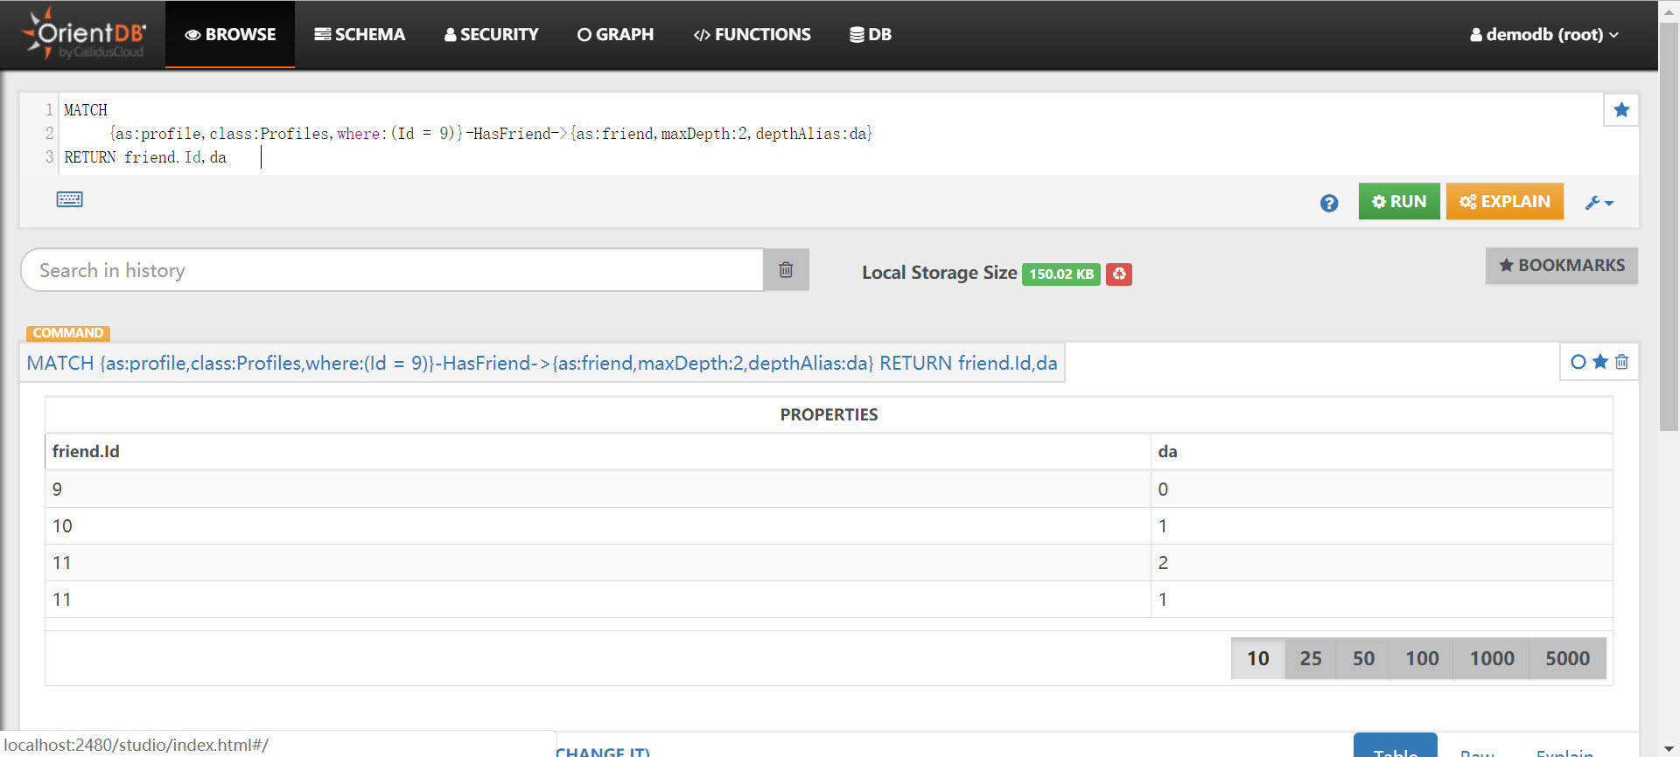This screenshot has height=757, width=1680.
Task: Set page size to 50
Action: coord(1363,658)
